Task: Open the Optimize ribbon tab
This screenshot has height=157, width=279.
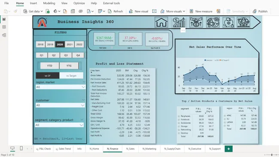Action: [x=79, y=3]
